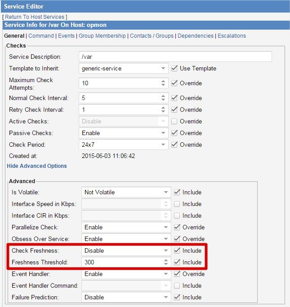
Task: Enable Include for Interface Speed in Kbps
Action: click(178, 204)
